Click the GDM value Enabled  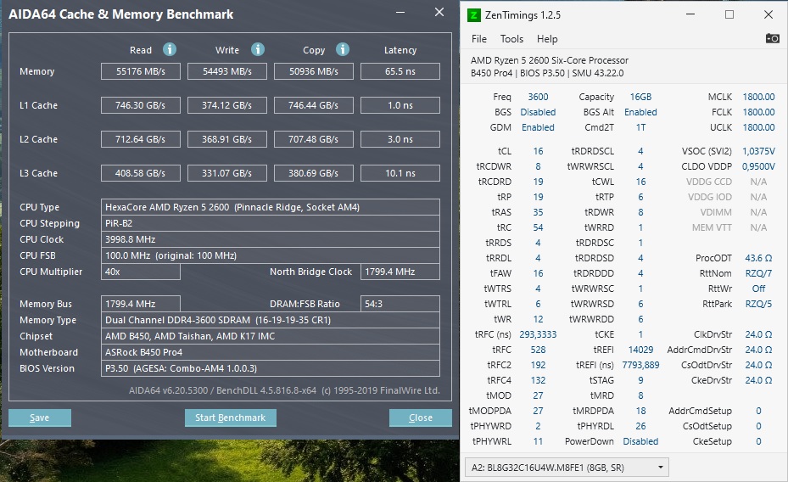coord(538,127)
